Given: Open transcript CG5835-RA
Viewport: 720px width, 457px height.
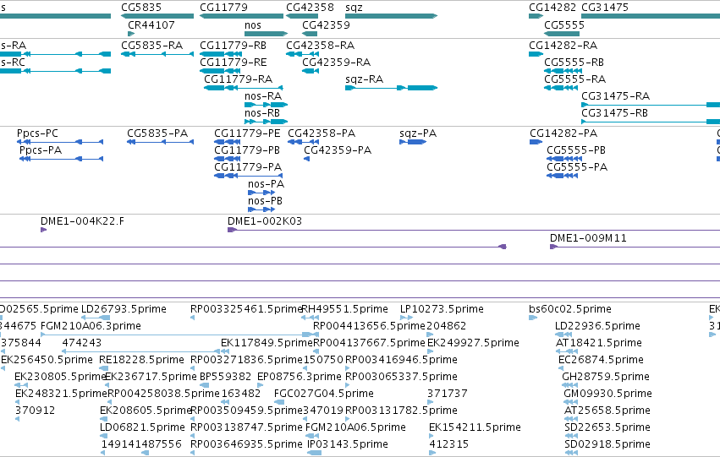Looking at the screenshot, I should tap(157, 54).
